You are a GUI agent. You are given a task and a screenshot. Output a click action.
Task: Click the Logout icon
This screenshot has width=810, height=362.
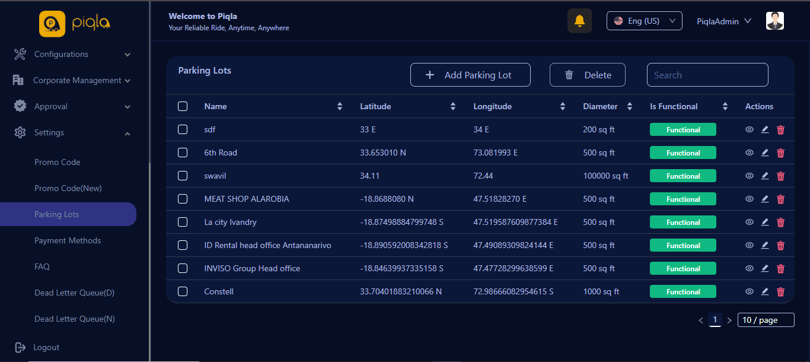point(20,347)
